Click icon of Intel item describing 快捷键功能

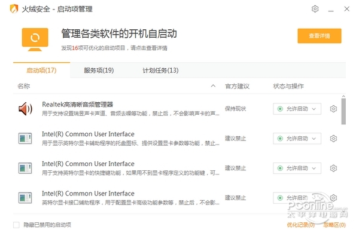coord(25,168)
